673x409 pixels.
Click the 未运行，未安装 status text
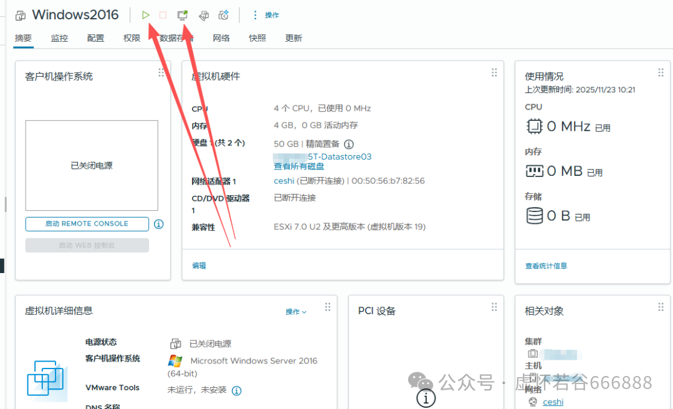click(196, 390)
